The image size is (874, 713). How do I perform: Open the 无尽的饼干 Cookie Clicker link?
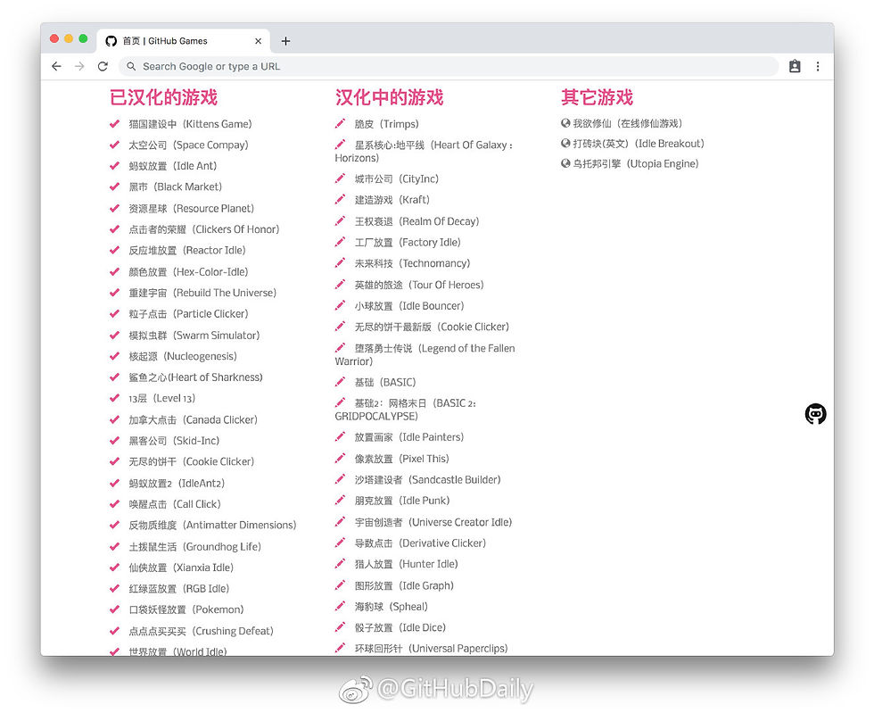pos(191,461)
